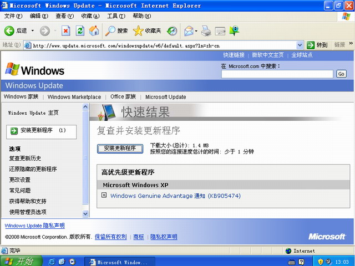
Task: Select Microsoft Window... taskbar button
Action: pos(120,262)
